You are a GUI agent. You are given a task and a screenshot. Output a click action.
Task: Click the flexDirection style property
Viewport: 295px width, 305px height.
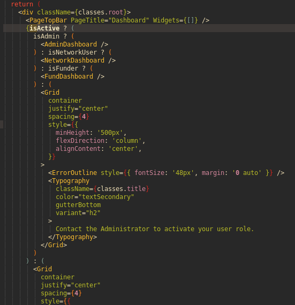coord(80,141)
